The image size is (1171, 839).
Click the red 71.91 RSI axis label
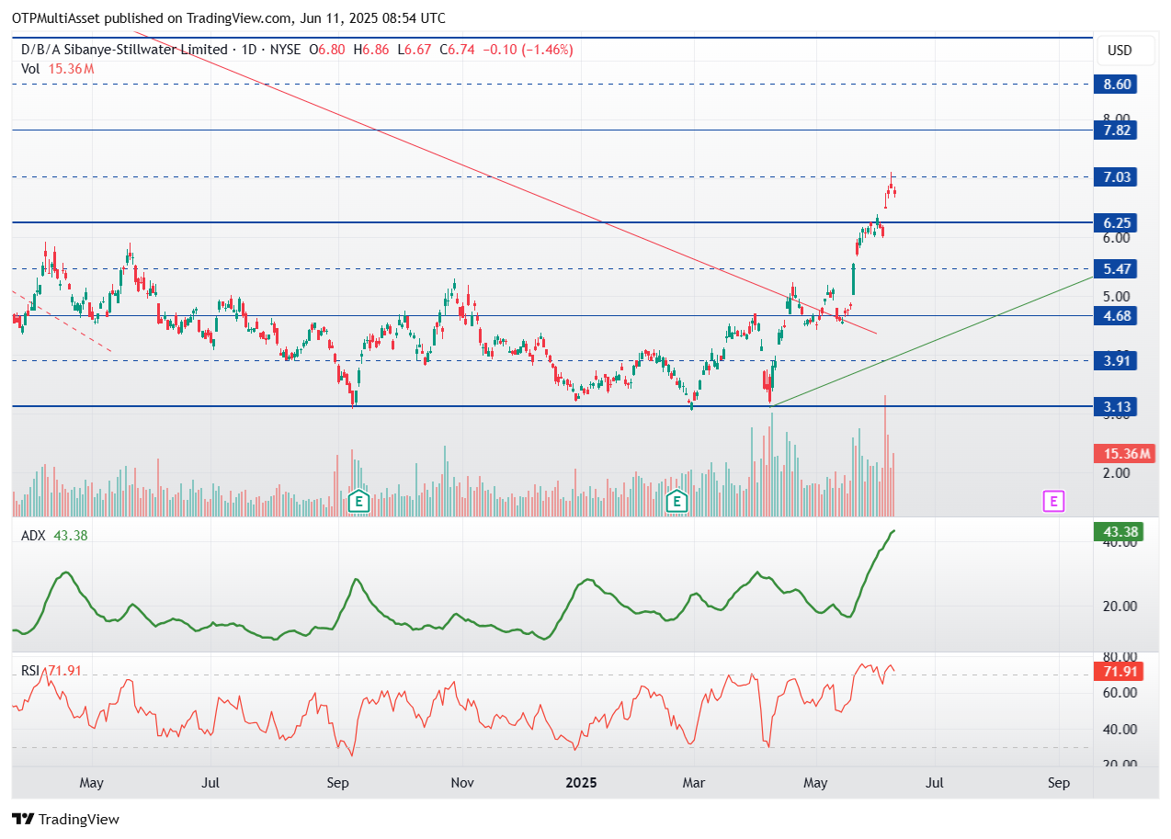[1117, 672]
